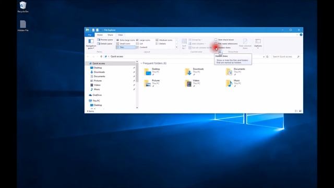Open the Videos folder tile
The width and height of the screenshot is (334, 188).
click(x=192, y=83)
